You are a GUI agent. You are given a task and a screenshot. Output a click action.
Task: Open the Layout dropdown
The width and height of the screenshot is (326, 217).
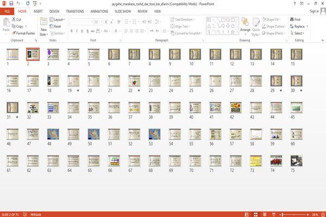pyautogui.click(x=57, y=20)
